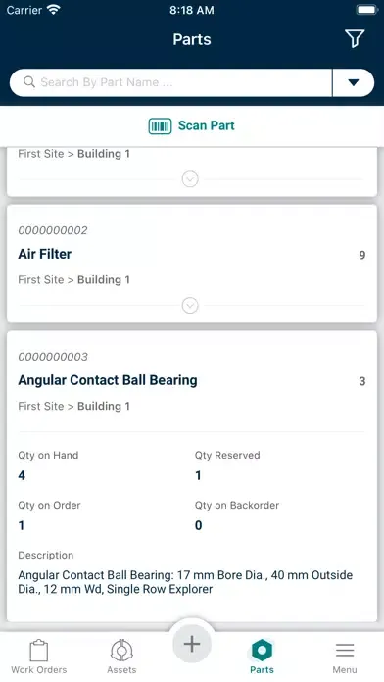This screenshot has height=682, width=384.
Task: Open the Angular Contact Ball Bearing title
Action: 108,380
